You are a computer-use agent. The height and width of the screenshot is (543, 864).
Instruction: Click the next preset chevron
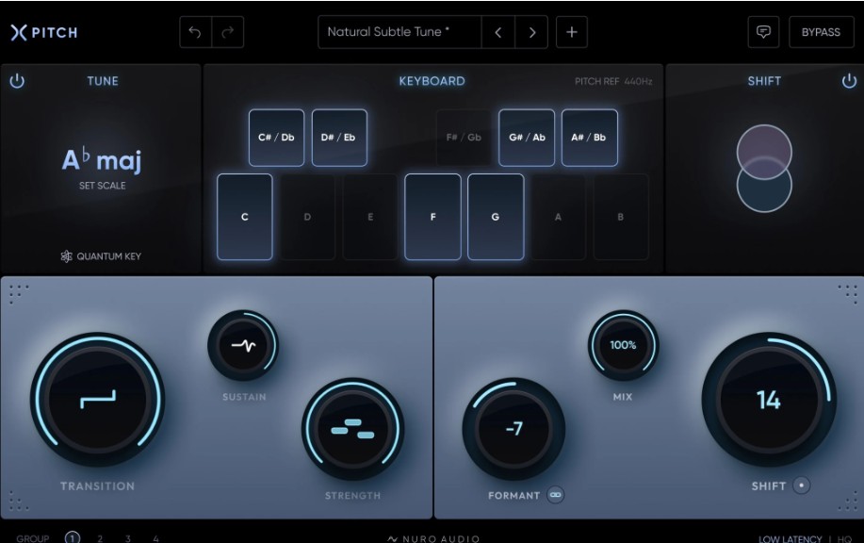click(x=530, y=31)
